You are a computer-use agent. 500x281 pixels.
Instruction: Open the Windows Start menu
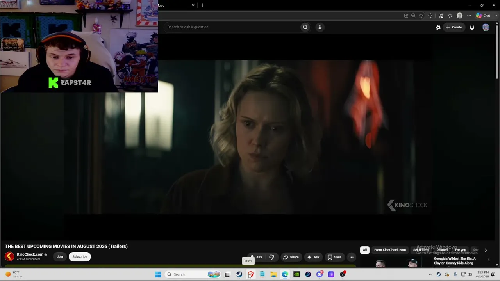(x=158, y=274)
